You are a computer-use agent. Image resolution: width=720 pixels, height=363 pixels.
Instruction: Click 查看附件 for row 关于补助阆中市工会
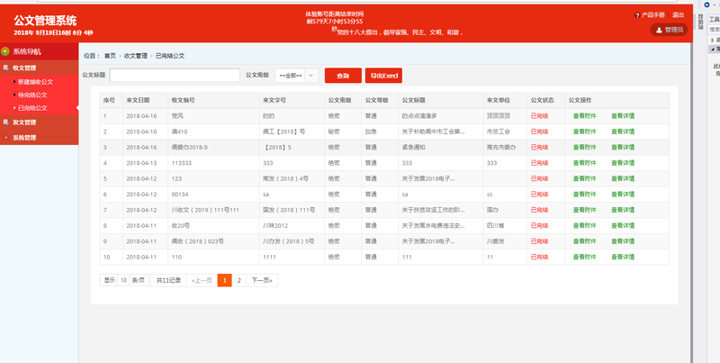point(584,132)
